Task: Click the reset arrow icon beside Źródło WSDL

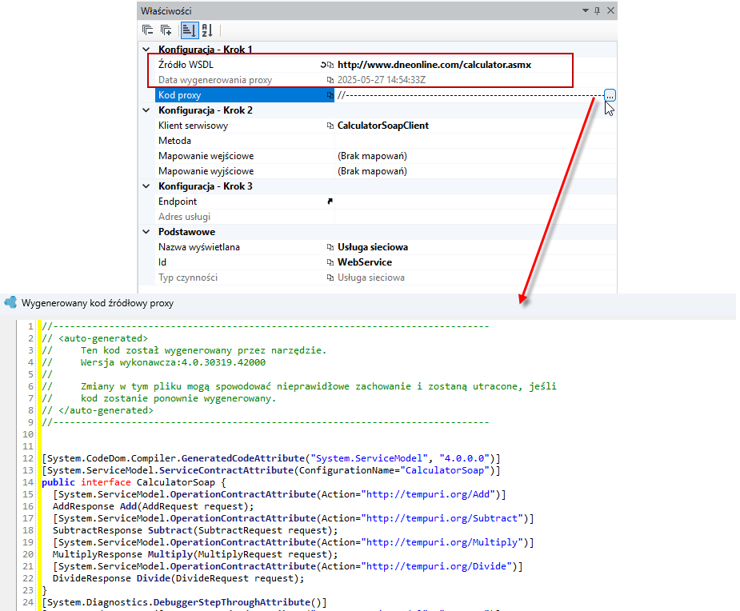Action: click(323, 65)
